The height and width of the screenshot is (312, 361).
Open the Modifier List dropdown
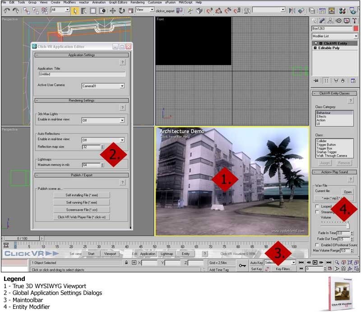[x=356, y=35]
